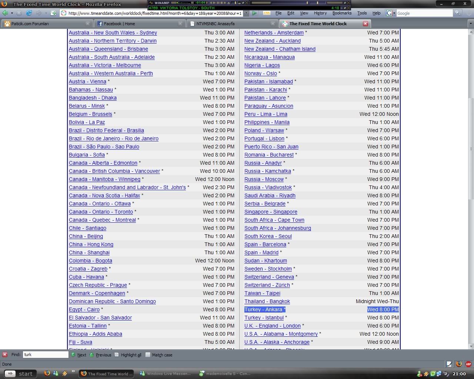Open the Bookmarks menu
The image size is (474, 379).
[x=341, y=13]
